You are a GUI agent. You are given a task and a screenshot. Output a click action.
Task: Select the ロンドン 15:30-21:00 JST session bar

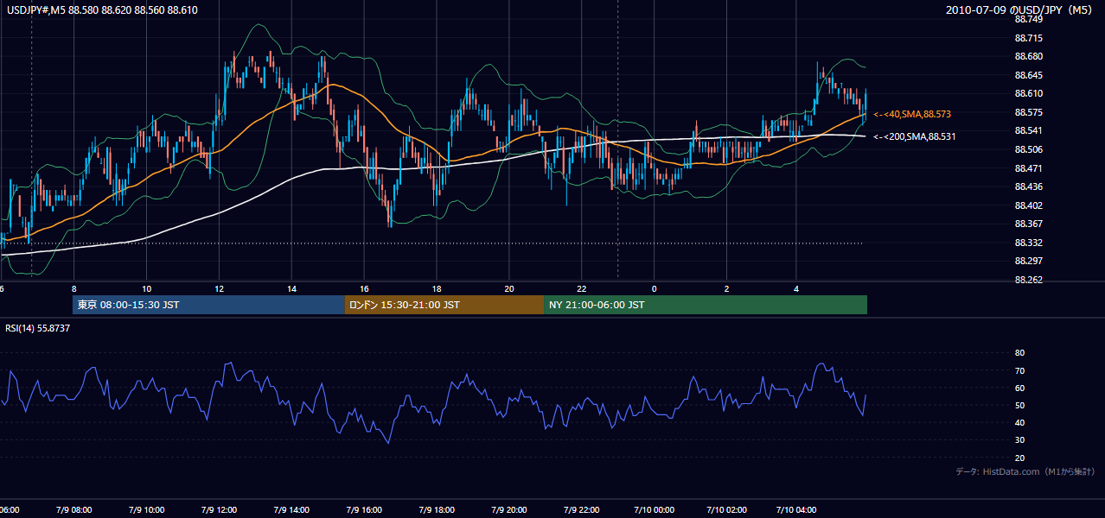pos(444,305)
